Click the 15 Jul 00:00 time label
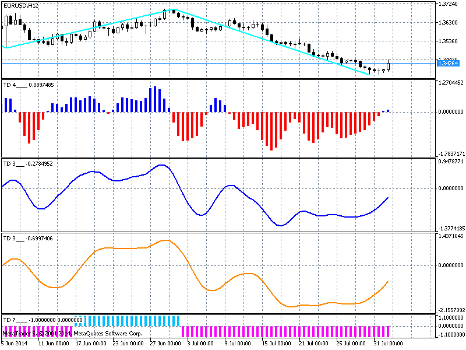Screen dimensions: 466x350 click(x=276, y=343)
